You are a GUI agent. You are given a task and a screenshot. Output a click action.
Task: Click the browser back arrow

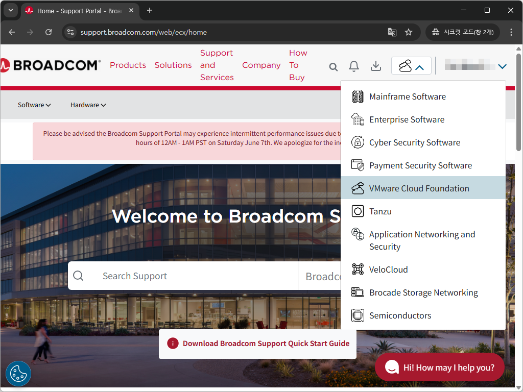12,32
